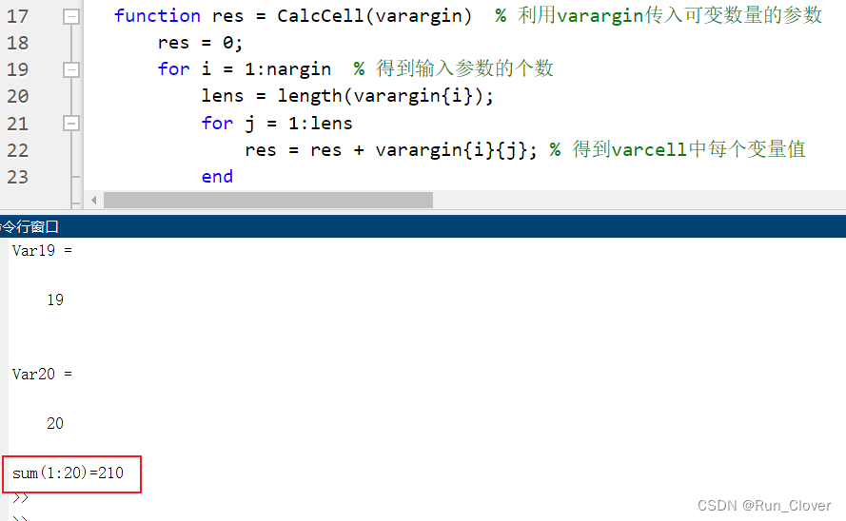846x521 pixels.
Task: Click '1:nargin' in the outer for loop
Action: 287,70
